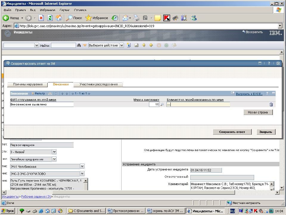Switch to Участники расследования tab
Viewport: 286px width, 215px height.
[99, 84]
